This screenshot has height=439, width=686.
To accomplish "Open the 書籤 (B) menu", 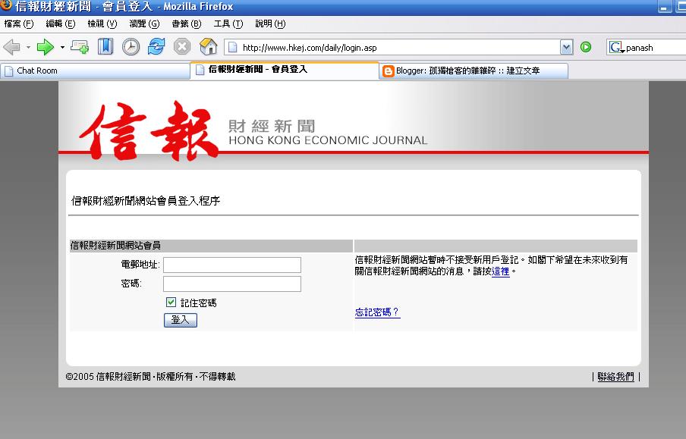I will click(187, 24).
